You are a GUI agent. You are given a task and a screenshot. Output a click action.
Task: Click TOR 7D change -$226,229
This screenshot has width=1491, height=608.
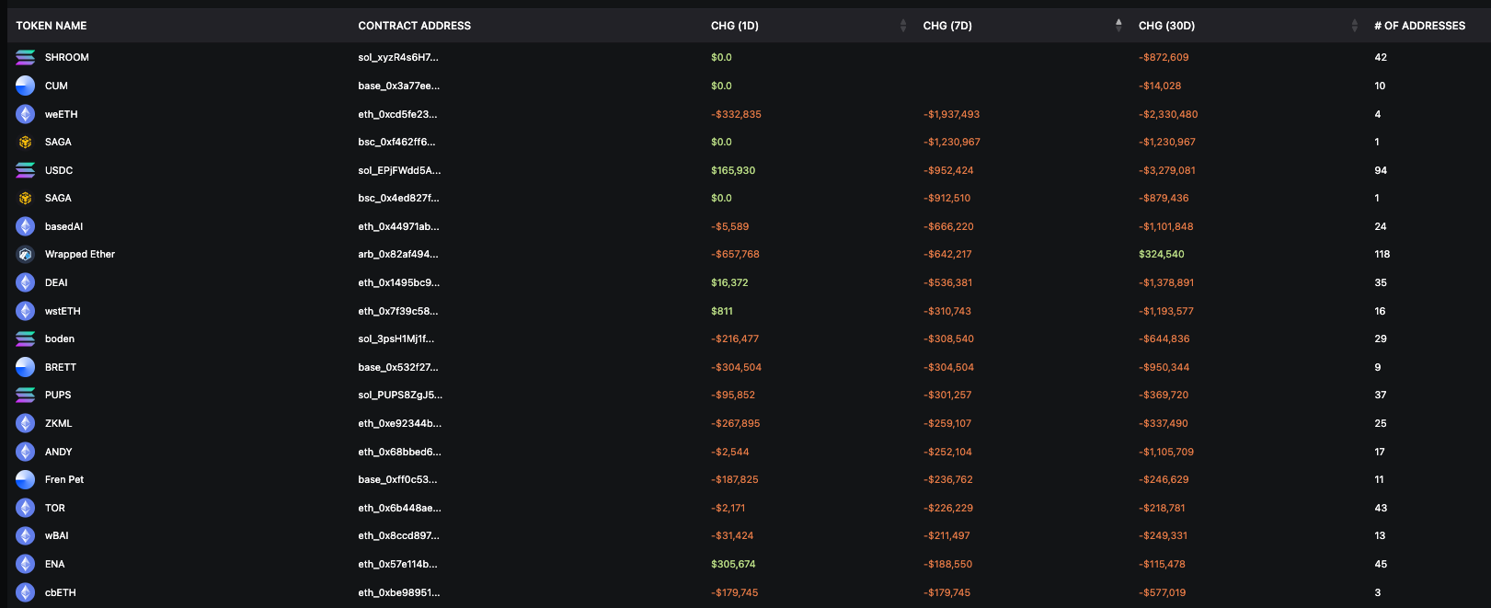coord(948,508)
